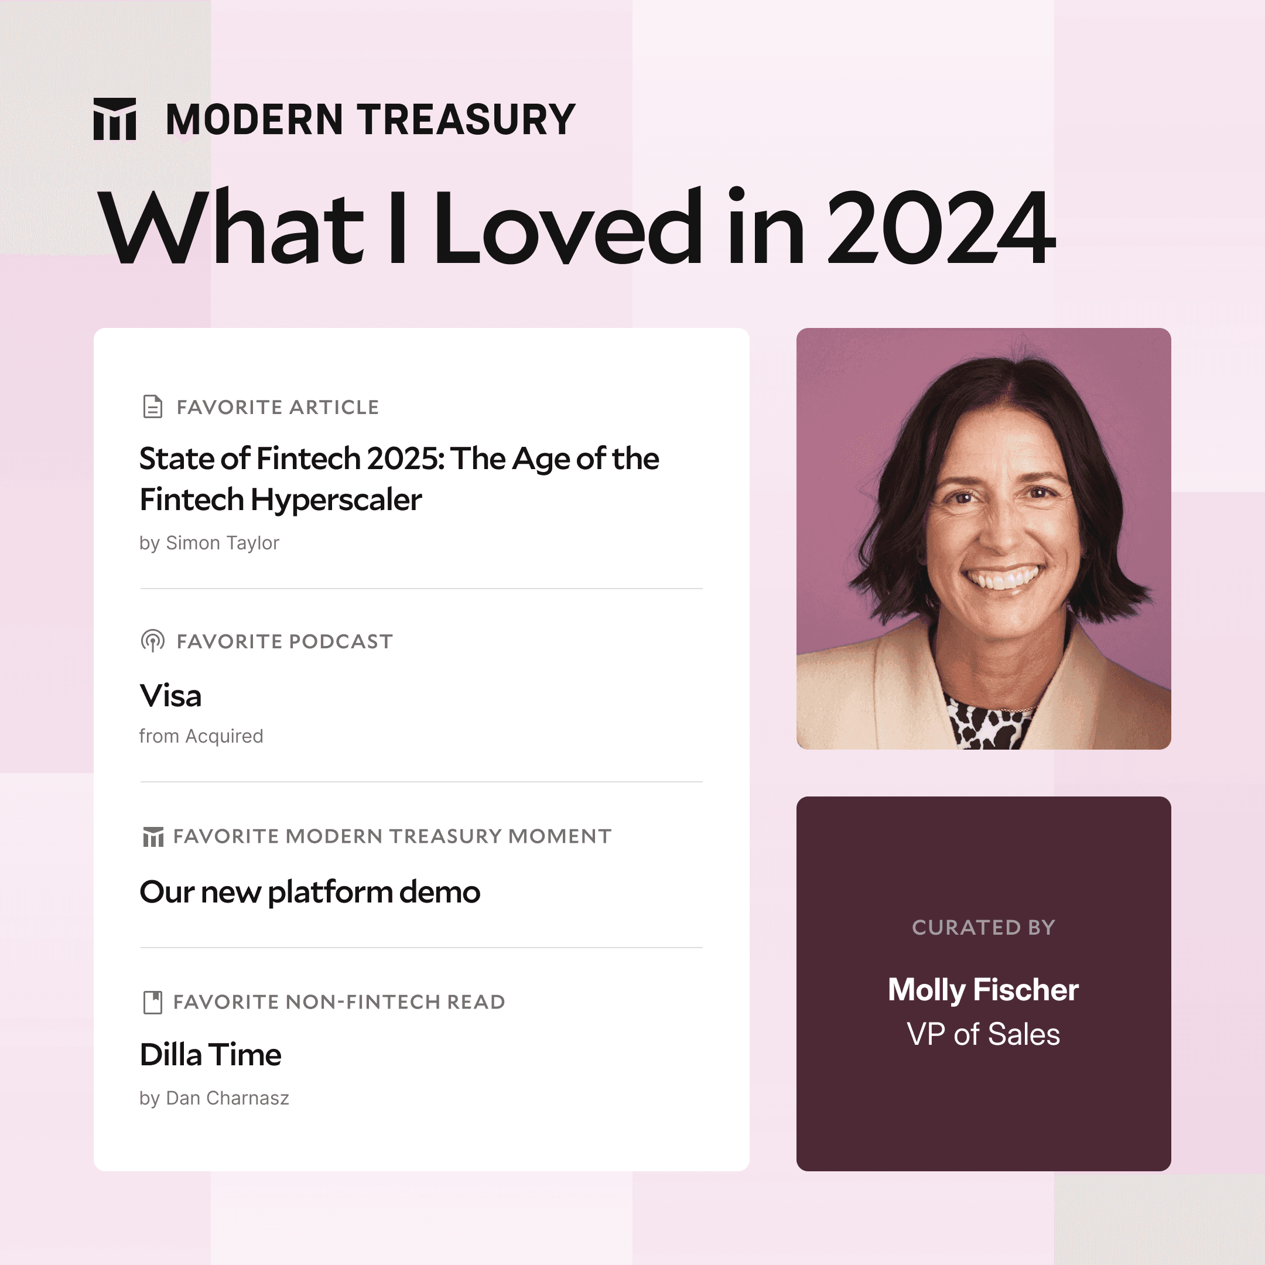The height and width of the screenshot is (1265, 1265).
Task: Select the FAVORITE ARTICLE section label
Action: point(278,407)
